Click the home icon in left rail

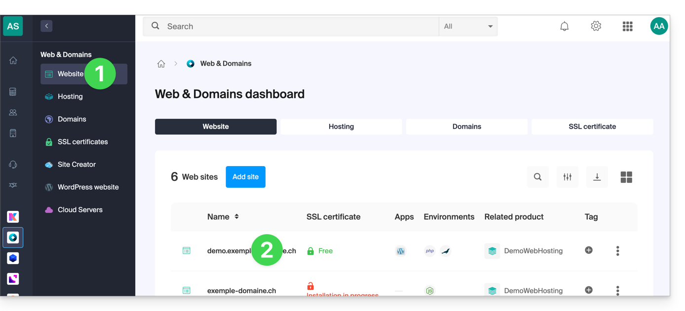click(13, 61)
